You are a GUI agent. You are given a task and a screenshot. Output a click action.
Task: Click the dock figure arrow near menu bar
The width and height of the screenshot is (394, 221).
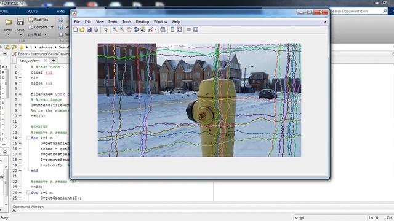pos(325,22)
